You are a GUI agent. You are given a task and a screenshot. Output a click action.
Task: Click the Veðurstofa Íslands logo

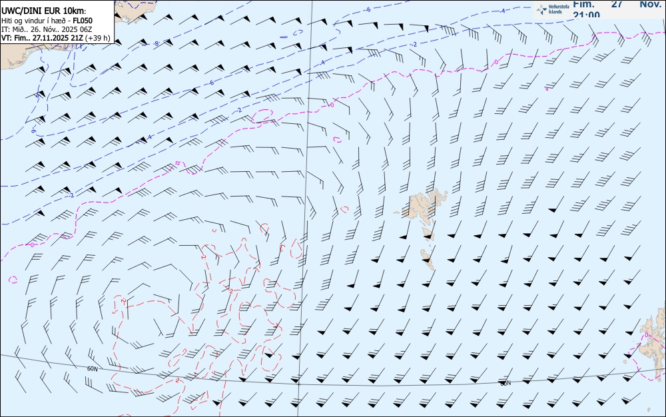552,9
